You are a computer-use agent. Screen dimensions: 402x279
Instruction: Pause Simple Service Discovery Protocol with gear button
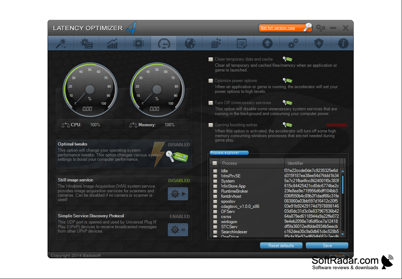tap(178, 230)
